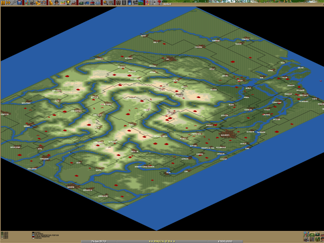Open the sound and music icon

tap(148, 2)
